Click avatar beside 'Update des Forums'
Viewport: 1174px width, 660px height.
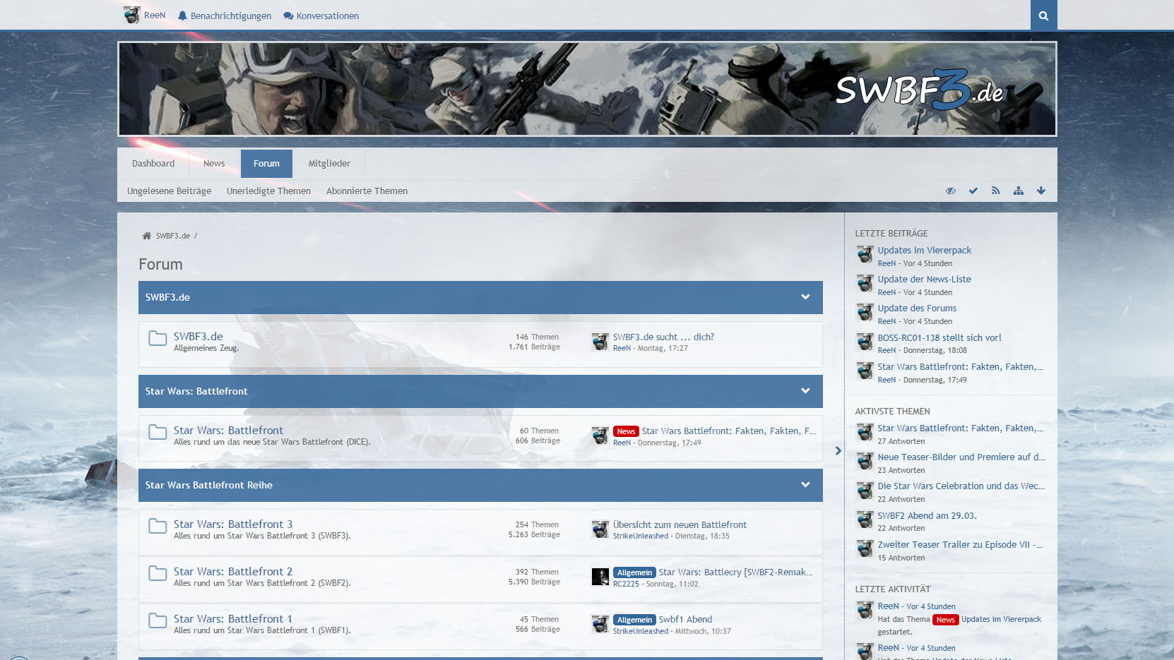(x=865, y=313)
